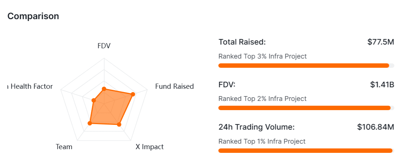Image resolution: width=403 pixels, height=165 pixels.
Task: Select the $1.41B FDV value
Action: click(x=382, y=85)
